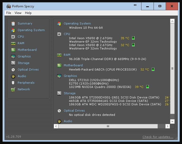182x144 pixels.
Task: Click green temperature indicator beside 35 °C
Action: coord(133,38)
